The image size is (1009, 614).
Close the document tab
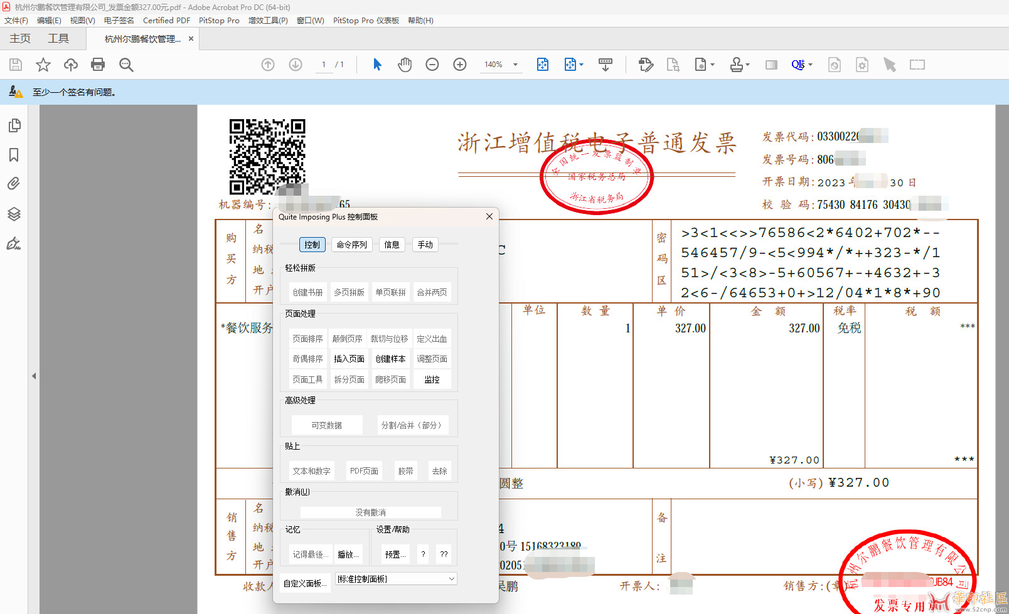coord(191,39)
